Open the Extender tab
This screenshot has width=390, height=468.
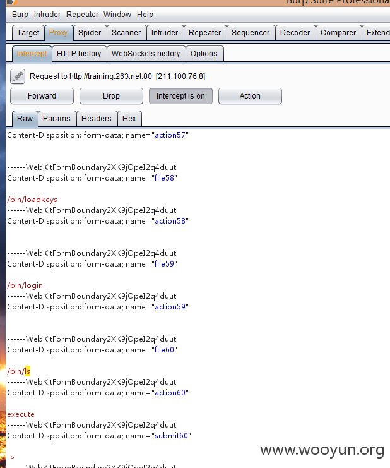tap(377, 33)
